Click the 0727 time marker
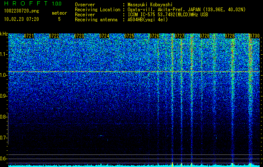263x167 pixels. pos(179,36)
